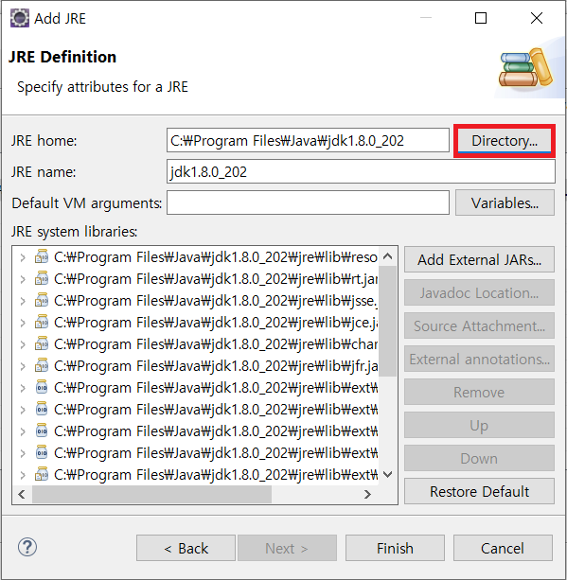
Task: Expand the rt.jar library entry
Action: [23, 279]
